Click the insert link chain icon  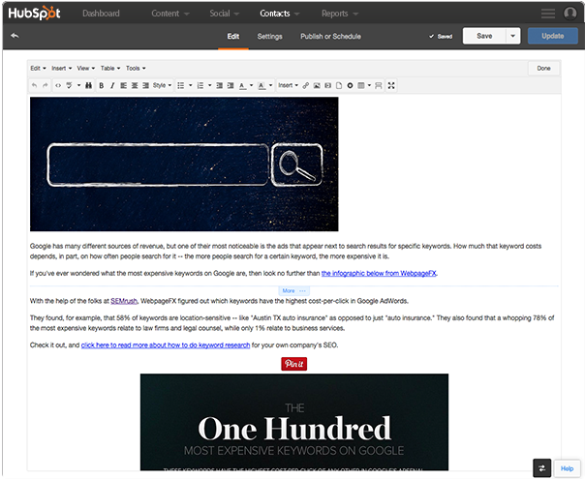tap(306, 85)
